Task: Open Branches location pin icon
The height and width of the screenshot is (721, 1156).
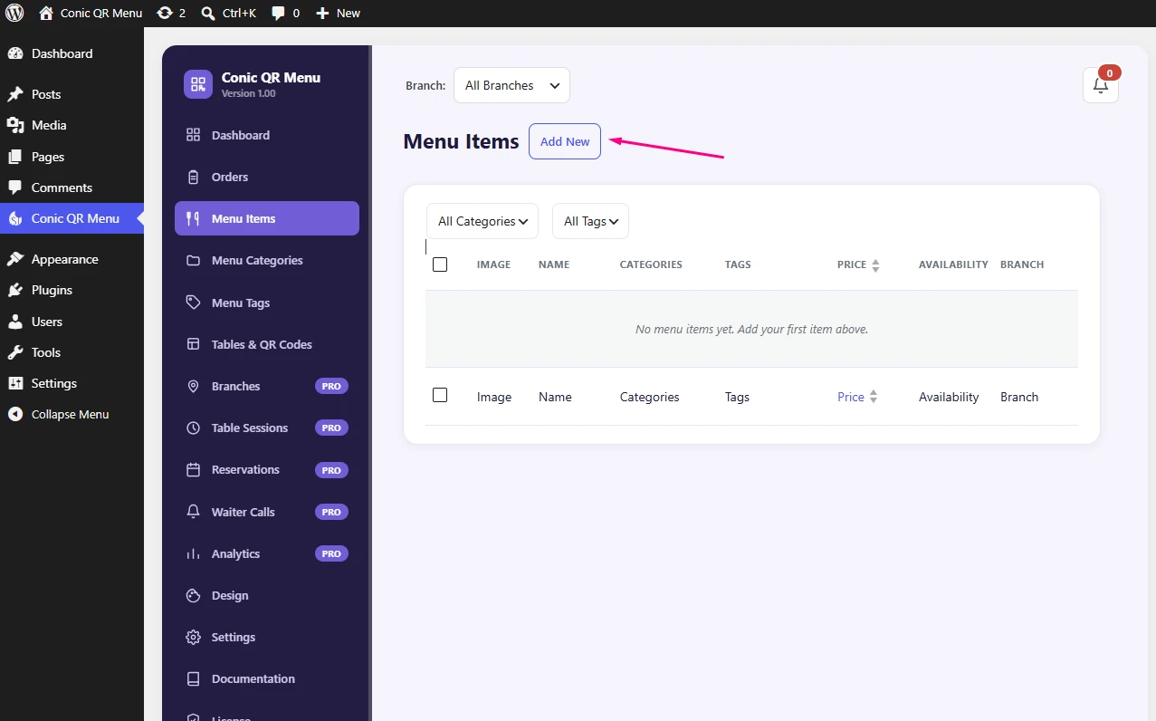Action: [x=193, y=386]
